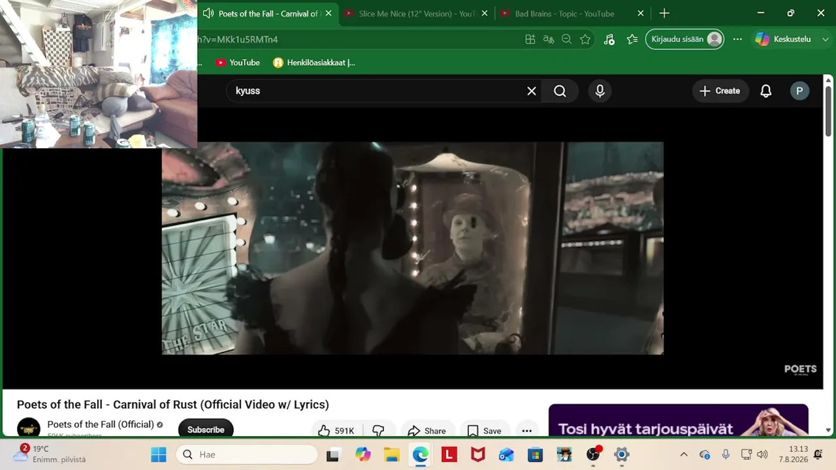The image size is (836, 470).
Task: Open the cloud sync tray icon
Action: point(705,454)
